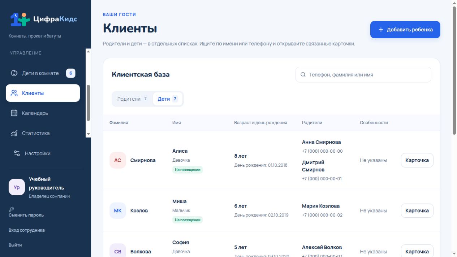Click the surname Козлов in the table
This screenshot has height=257, width=457.
coord(139,210)
